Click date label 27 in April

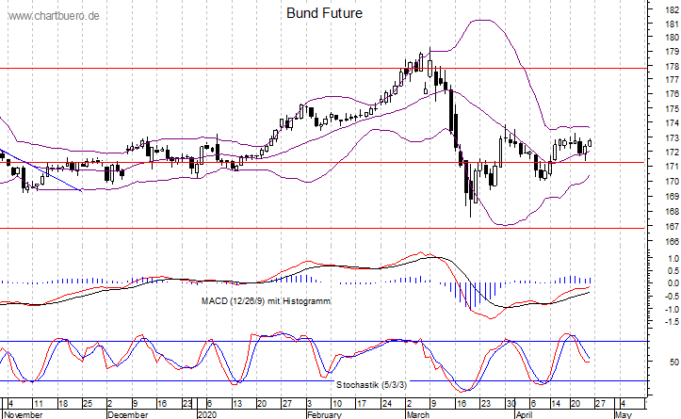coord(600,404)
